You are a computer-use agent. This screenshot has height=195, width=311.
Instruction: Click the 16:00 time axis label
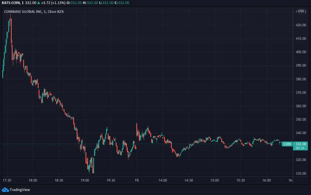click(x=267, y=180)
